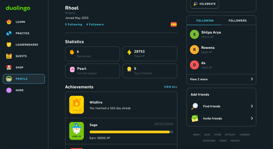Click the Spanish flag icon
Image resolution: width=273 pixels, height=149 pixels.
pyautogui.click(x=174, y=24)
